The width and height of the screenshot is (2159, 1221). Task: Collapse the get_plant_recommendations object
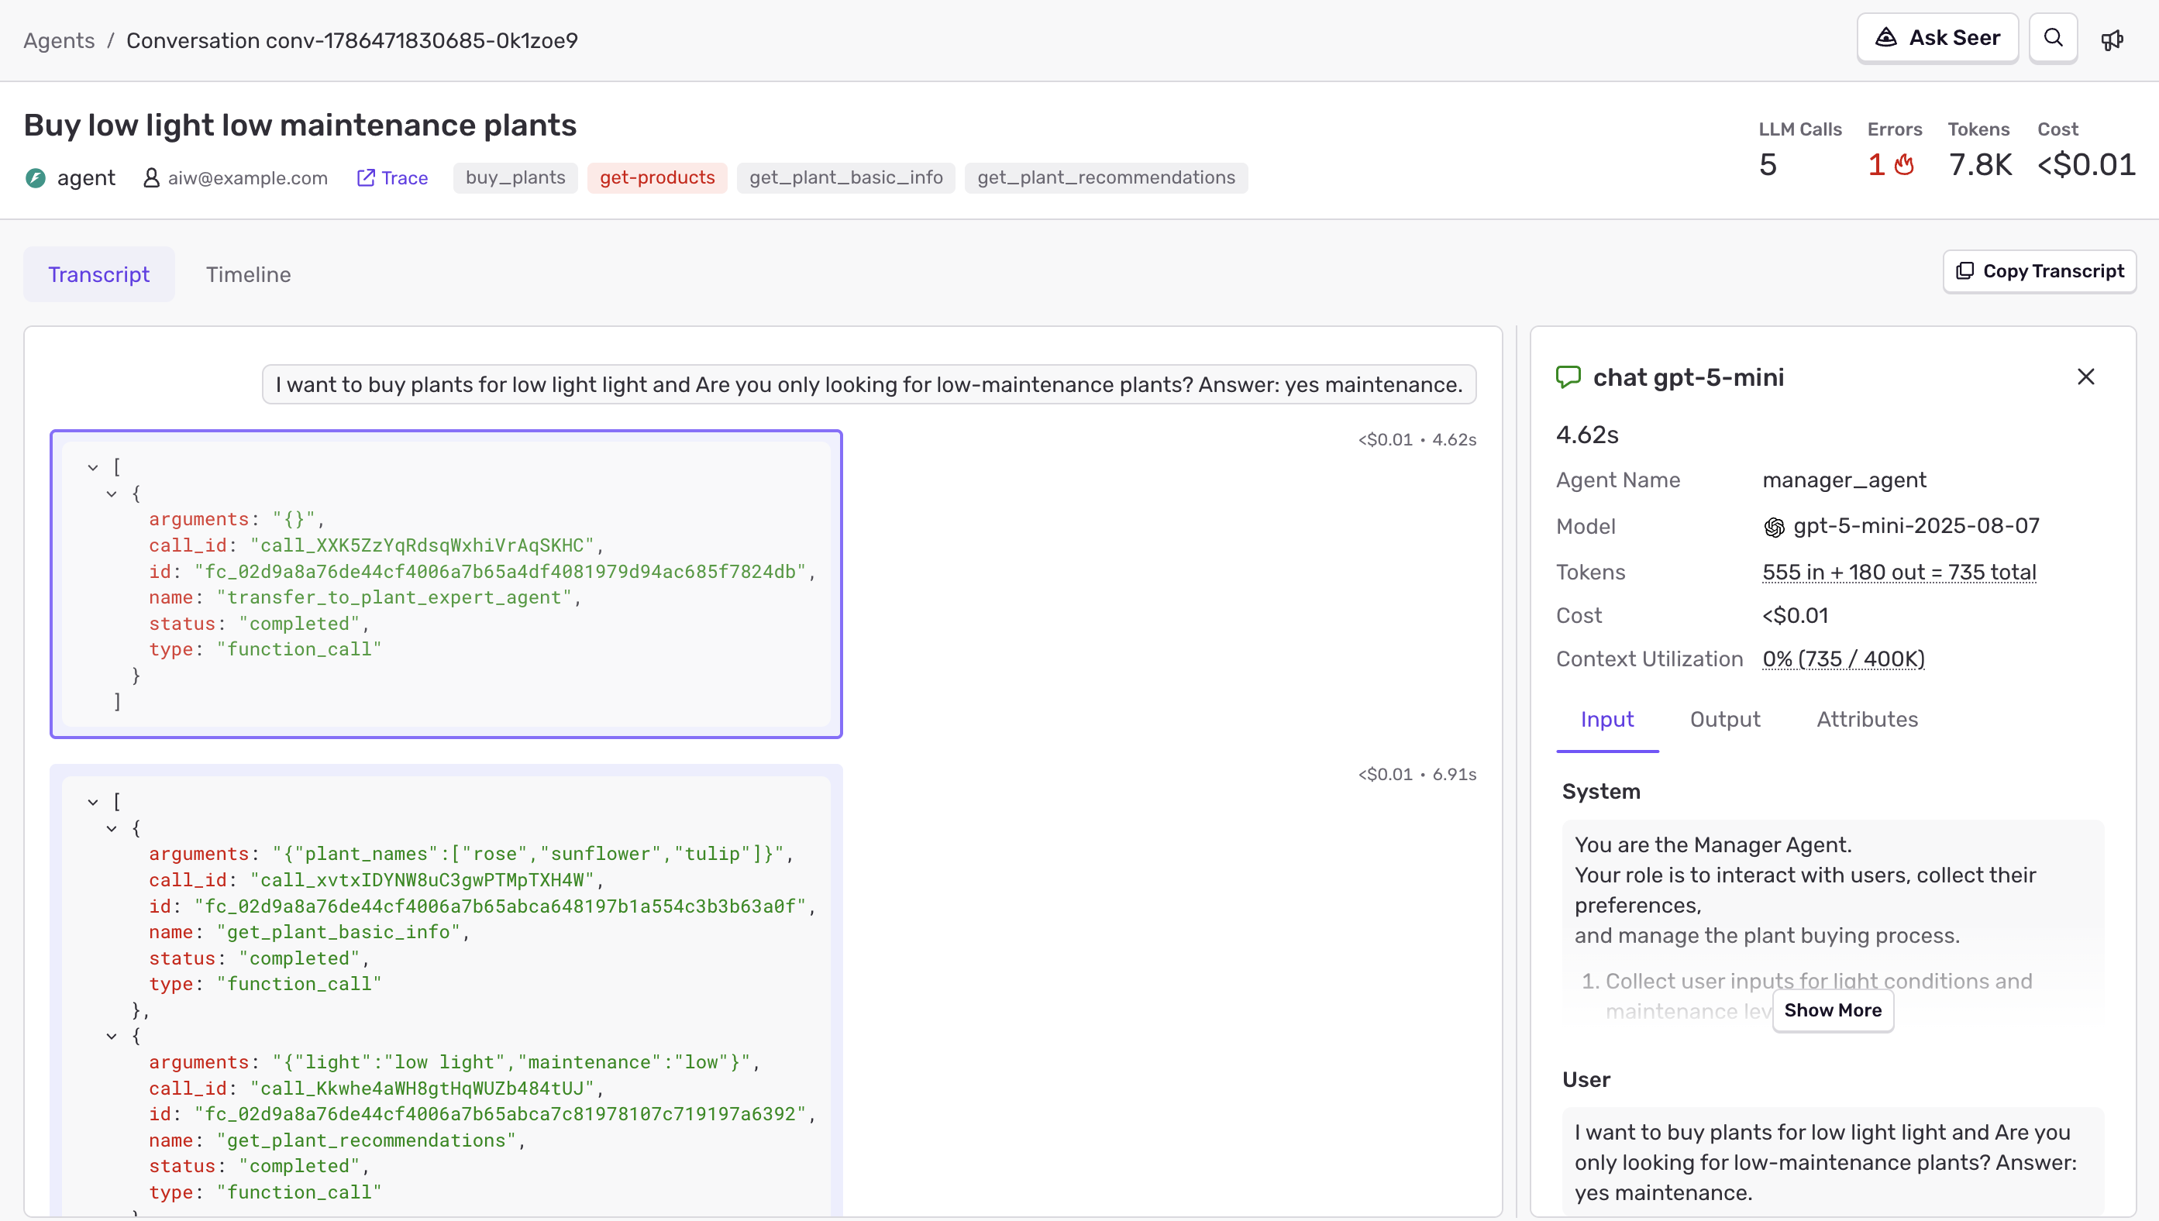tap(112, 1037)
